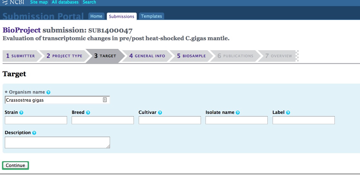Go to step 1 Submitter

[21, 56]
